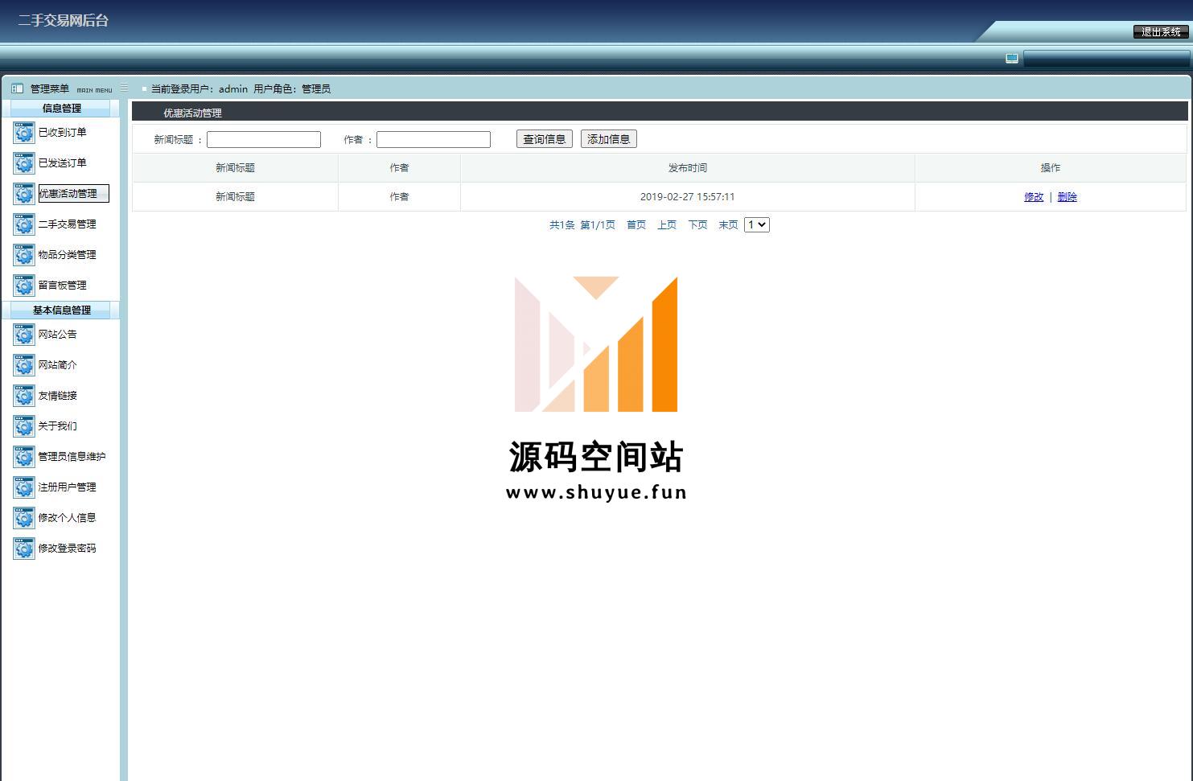
Task: Click the gear icon beside 修改登录密码
Action: point(24,549)
